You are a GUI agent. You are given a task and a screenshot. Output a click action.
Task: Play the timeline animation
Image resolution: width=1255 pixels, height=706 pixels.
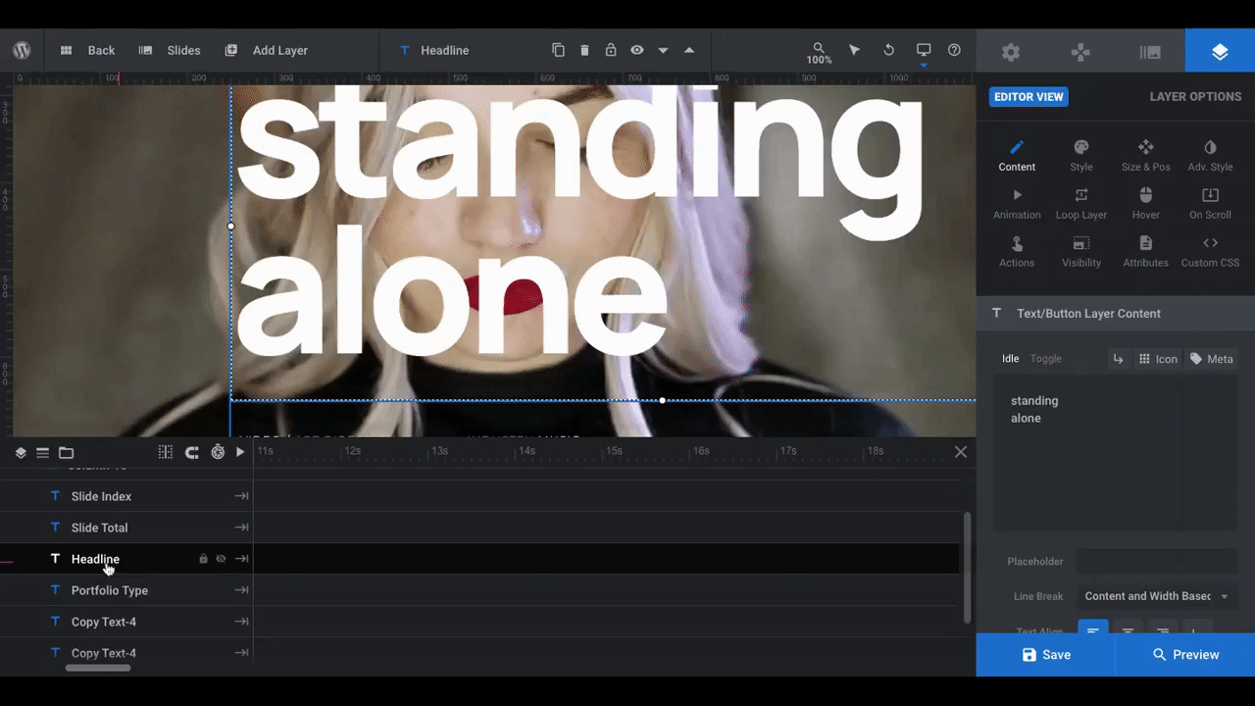240,452
